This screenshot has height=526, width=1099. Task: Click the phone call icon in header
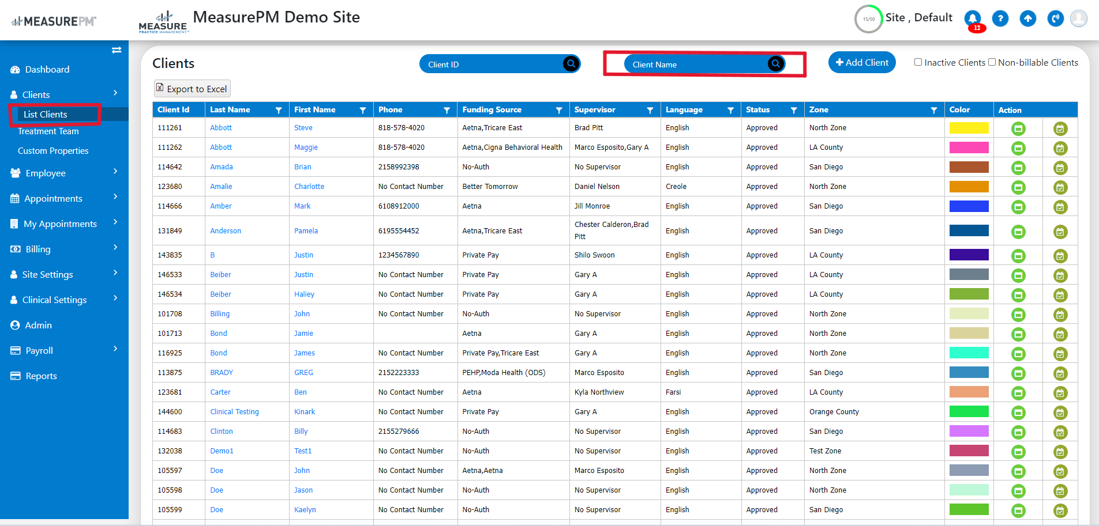click(x=1056, y=19)
